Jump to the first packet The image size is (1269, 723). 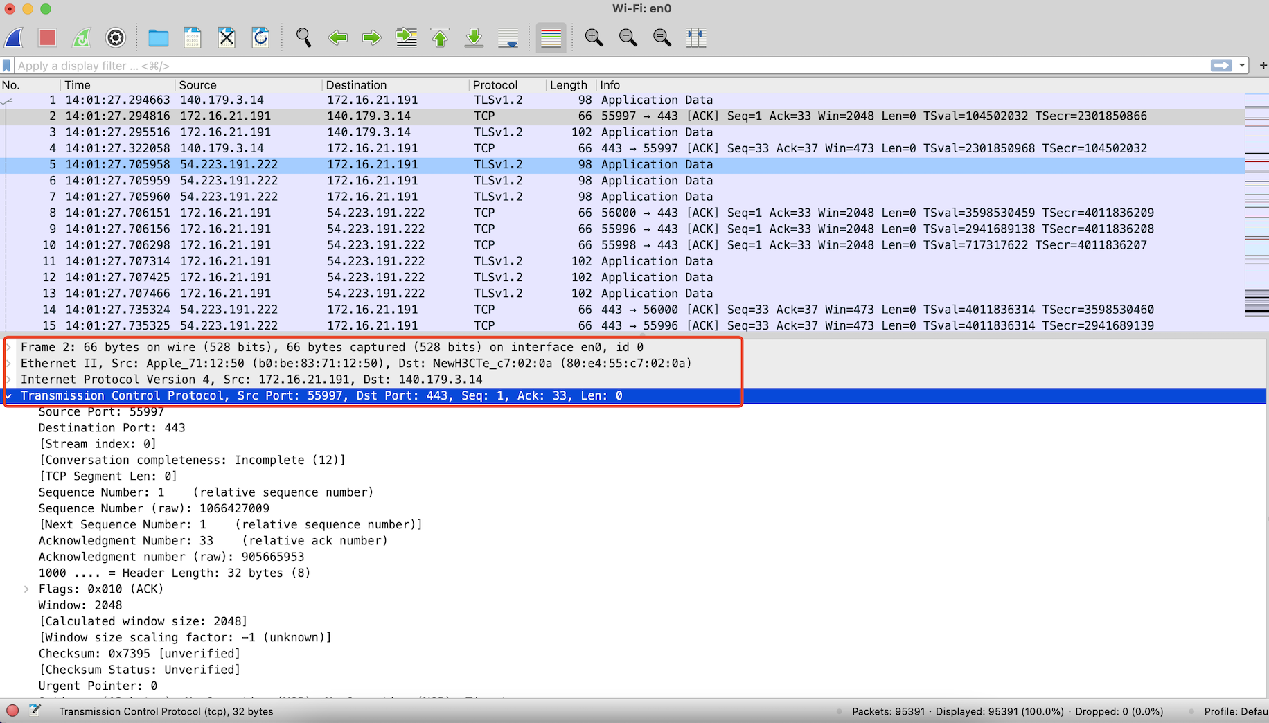[440, 37]
